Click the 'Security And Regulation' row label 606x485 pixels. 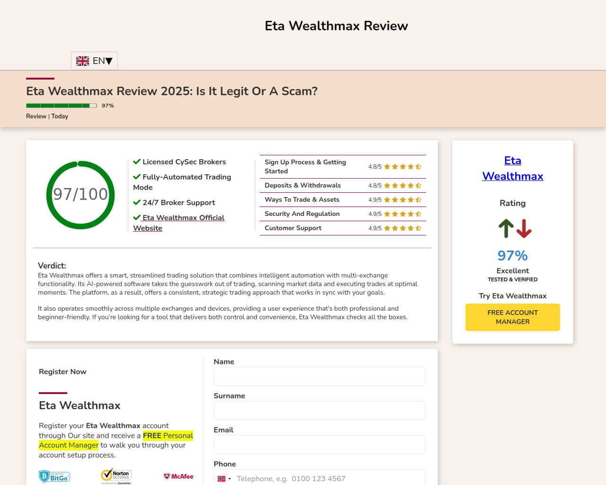pyautogui.click(x=302, y=214)
